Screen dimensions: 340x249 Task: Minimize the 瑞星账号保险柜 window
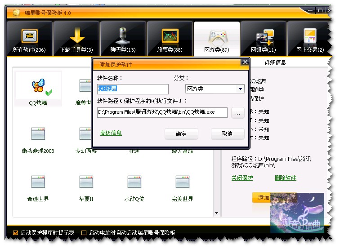[x=310, y=10]
